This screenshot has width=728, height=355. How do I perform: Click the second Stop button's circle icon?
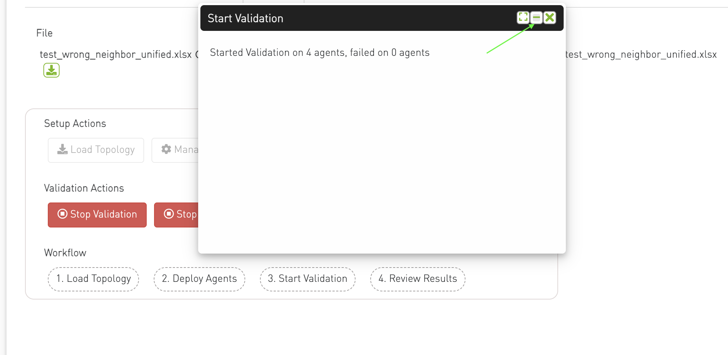tap(169, 214)
